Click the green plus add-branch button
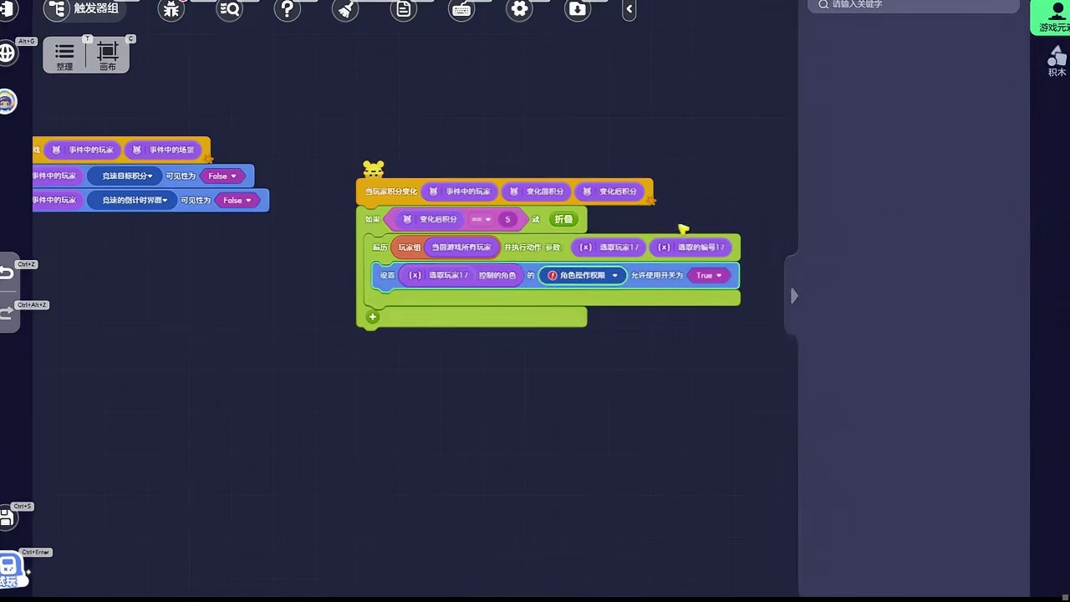The width and height of the screenshot is (1070, 602). 373,317
